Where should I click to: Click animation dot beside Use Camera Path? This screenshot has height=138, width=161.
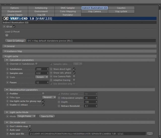51,76
